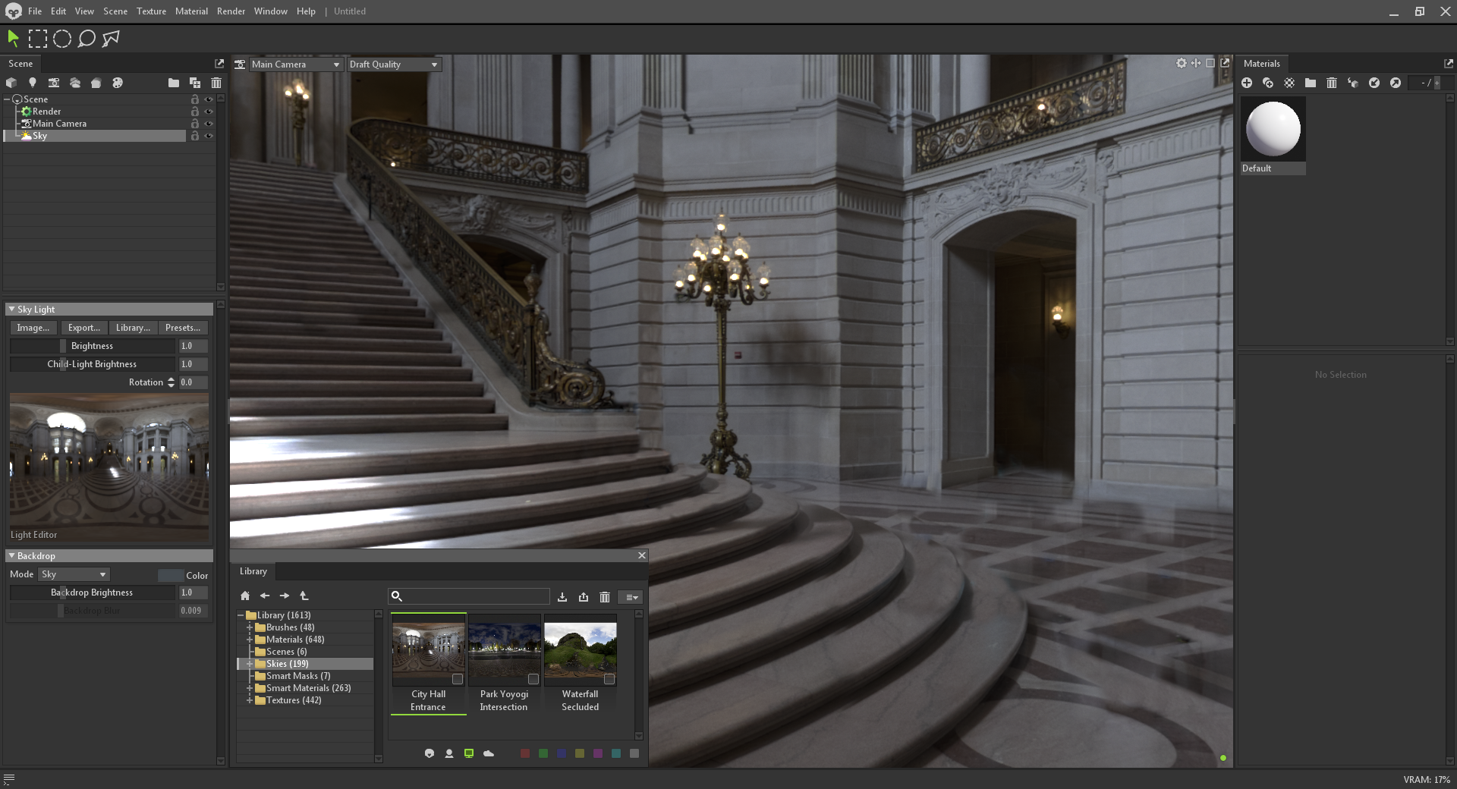This screenshot has width=1457, height=789.
Task: Open the Window menu
Action: coord(270,11)
